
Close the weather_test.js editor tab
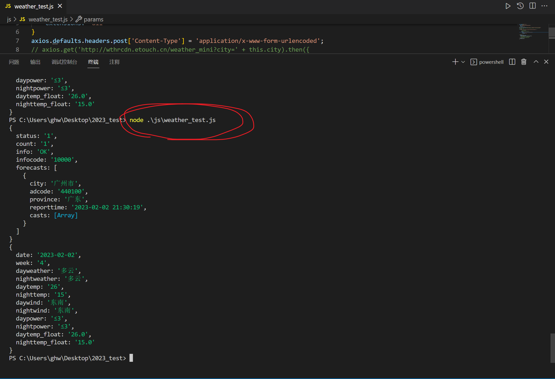[60, 6]
